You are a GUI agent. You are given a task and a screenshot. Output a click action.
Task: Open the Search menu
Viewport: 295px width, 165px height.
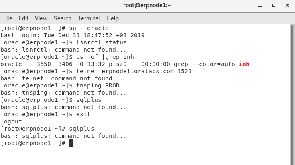point(62,18)
